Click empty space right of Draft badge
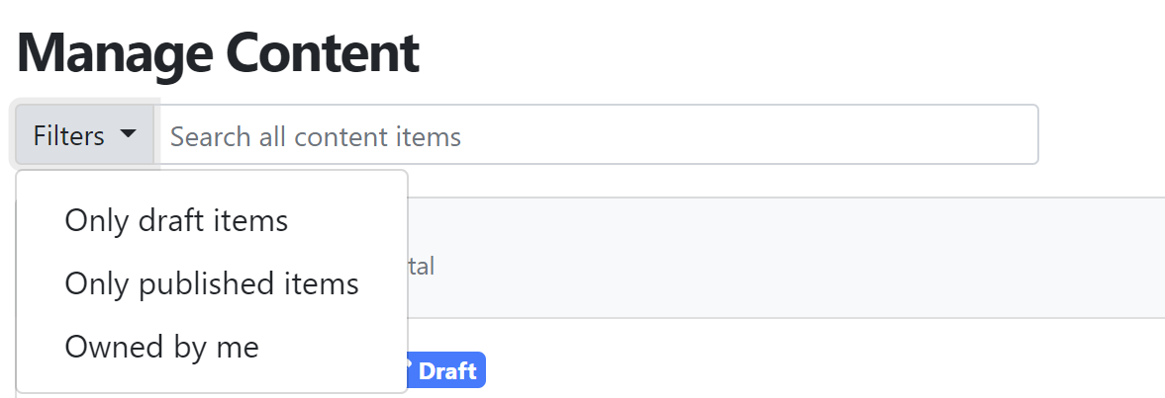Viewport: 1165px width, 398px height. 818,369
